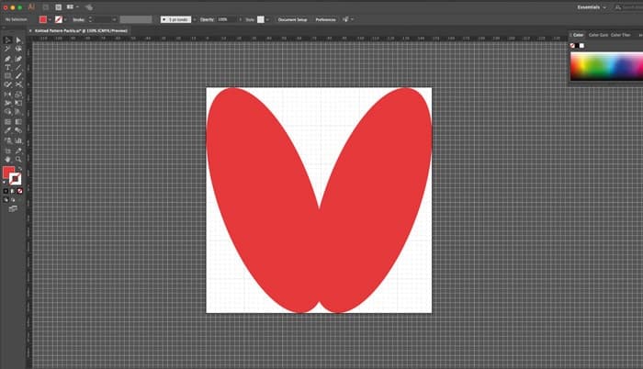The image size is (643, 369).
Task: Pick a color from the spectrum bar
Action: point(604,64)
